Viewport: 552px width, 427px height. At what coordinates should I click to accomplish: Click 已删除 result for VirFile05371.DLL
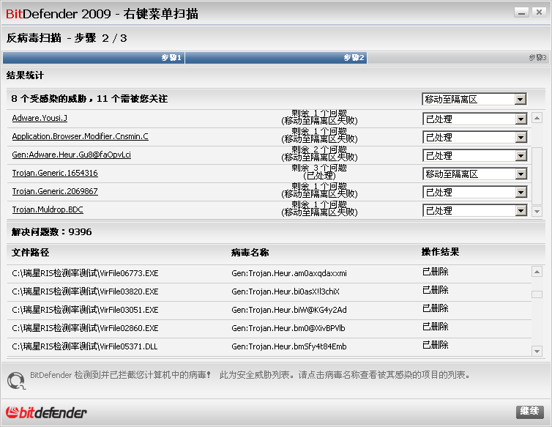tap(436, 345)
